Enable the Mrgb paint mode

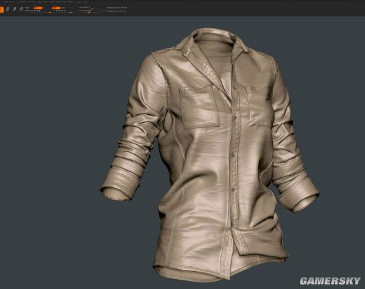(27, 8)
